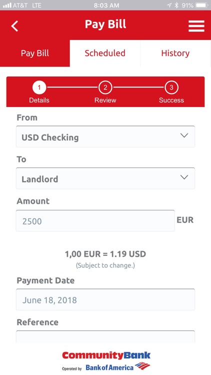Select step 2 Review circle
211x375 pixels.
pos(105,87)
